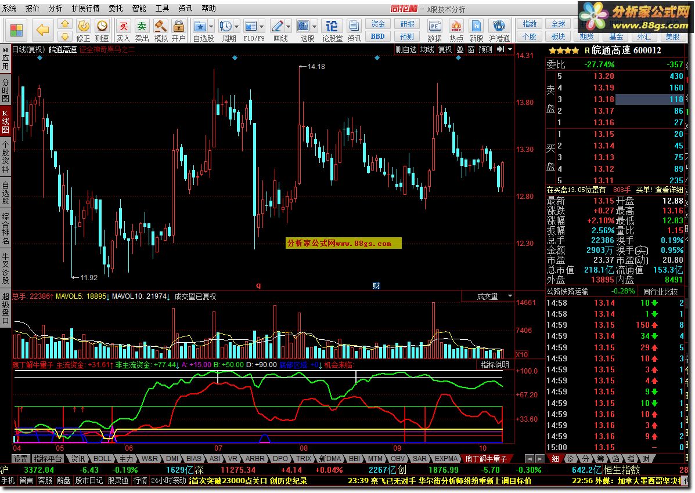Open the 工具 menu
Screen dimensions: 695x493
point(162,8)
